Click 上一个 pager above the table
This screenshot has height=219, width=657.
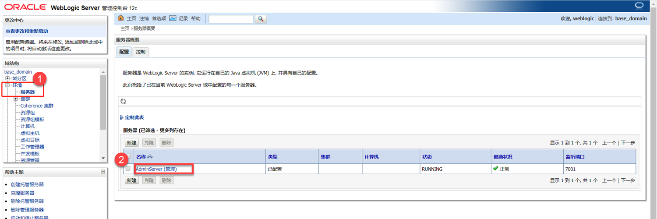pos(609,143)
